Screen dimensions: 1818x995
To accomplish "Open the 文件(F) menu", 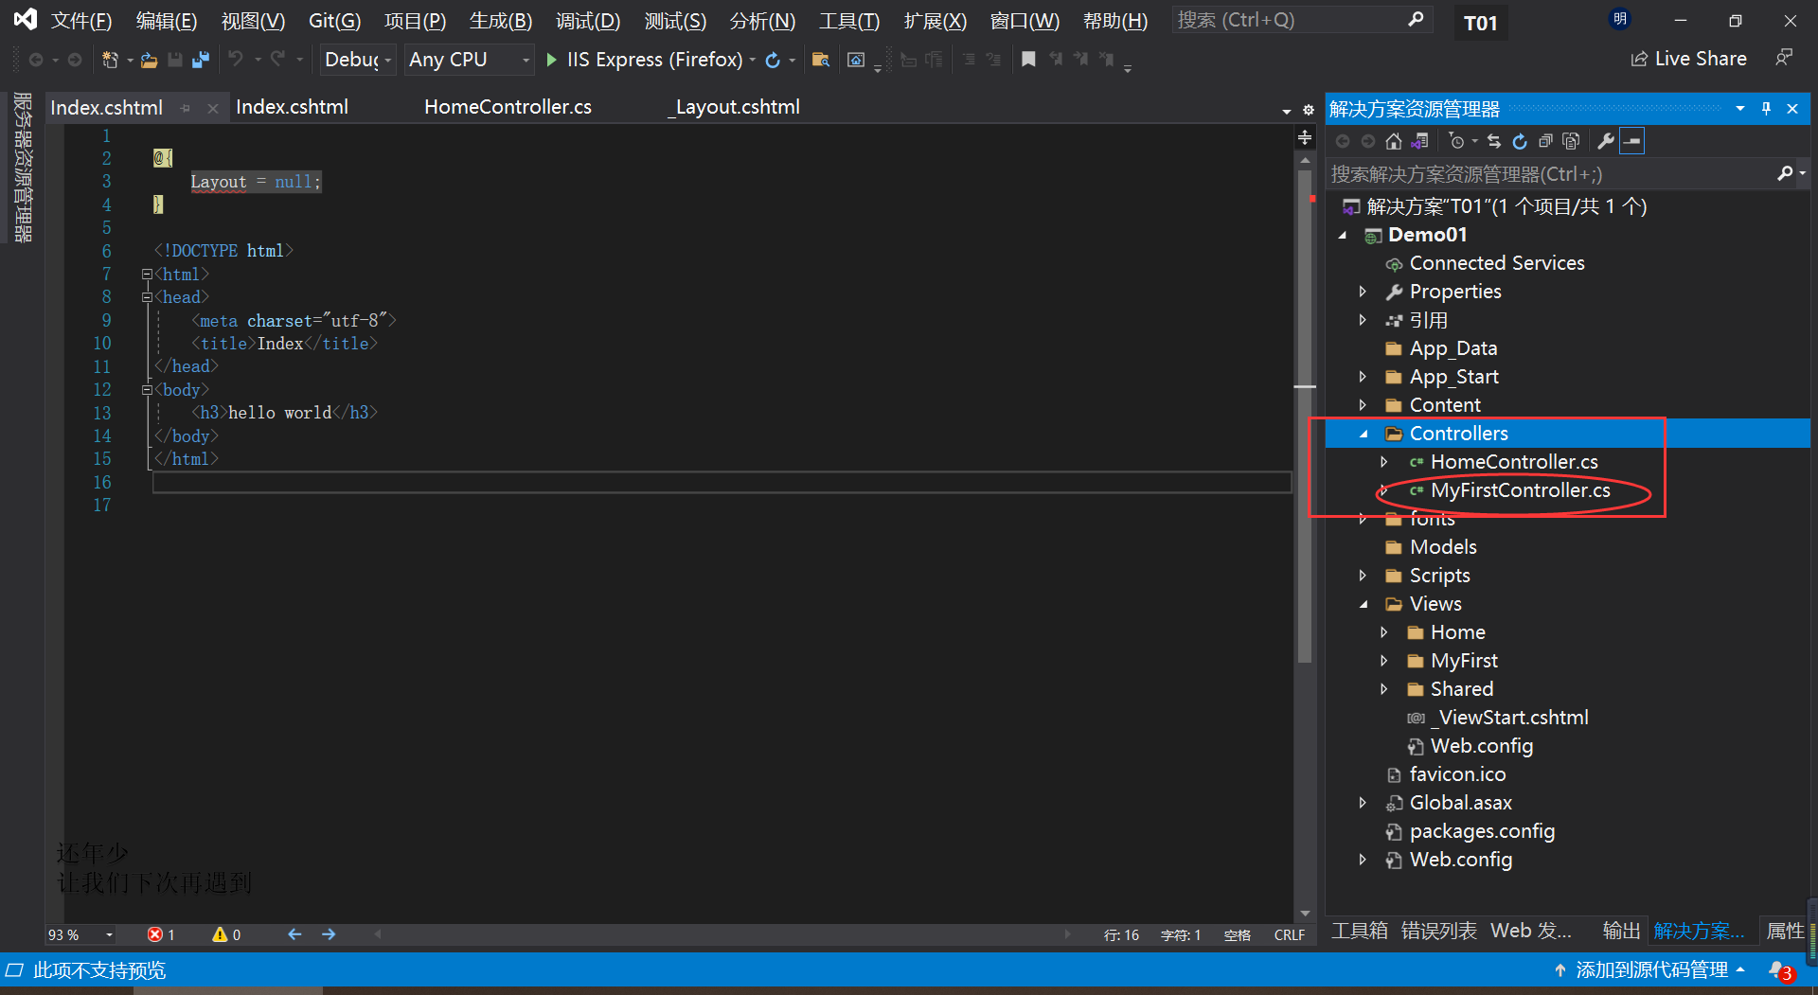I will pyautogui.click(x=80, y=21).
